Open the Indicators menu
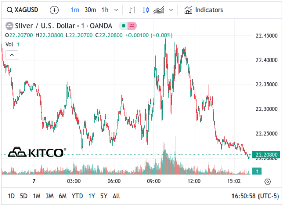 pyautogui.click(x=203, y=10)
